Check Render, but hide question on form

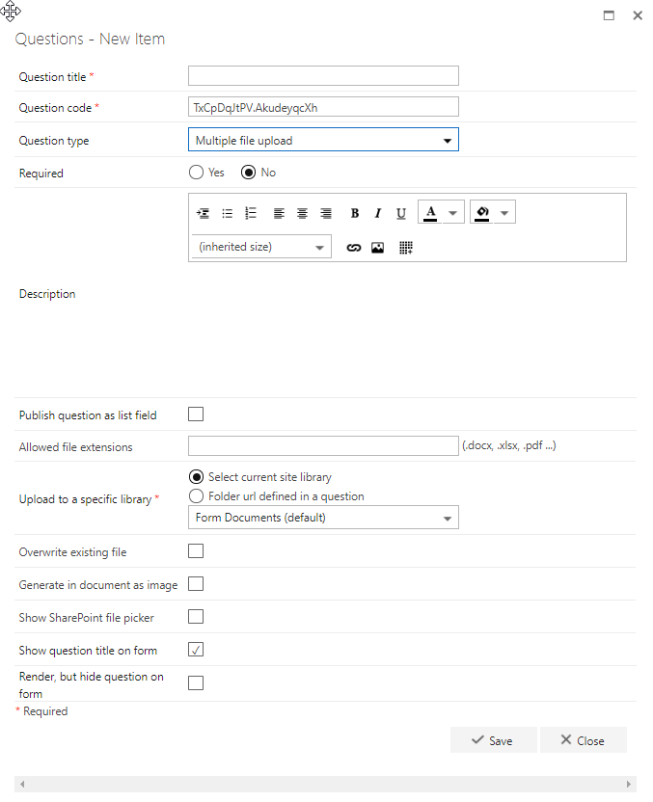(196, 682)
